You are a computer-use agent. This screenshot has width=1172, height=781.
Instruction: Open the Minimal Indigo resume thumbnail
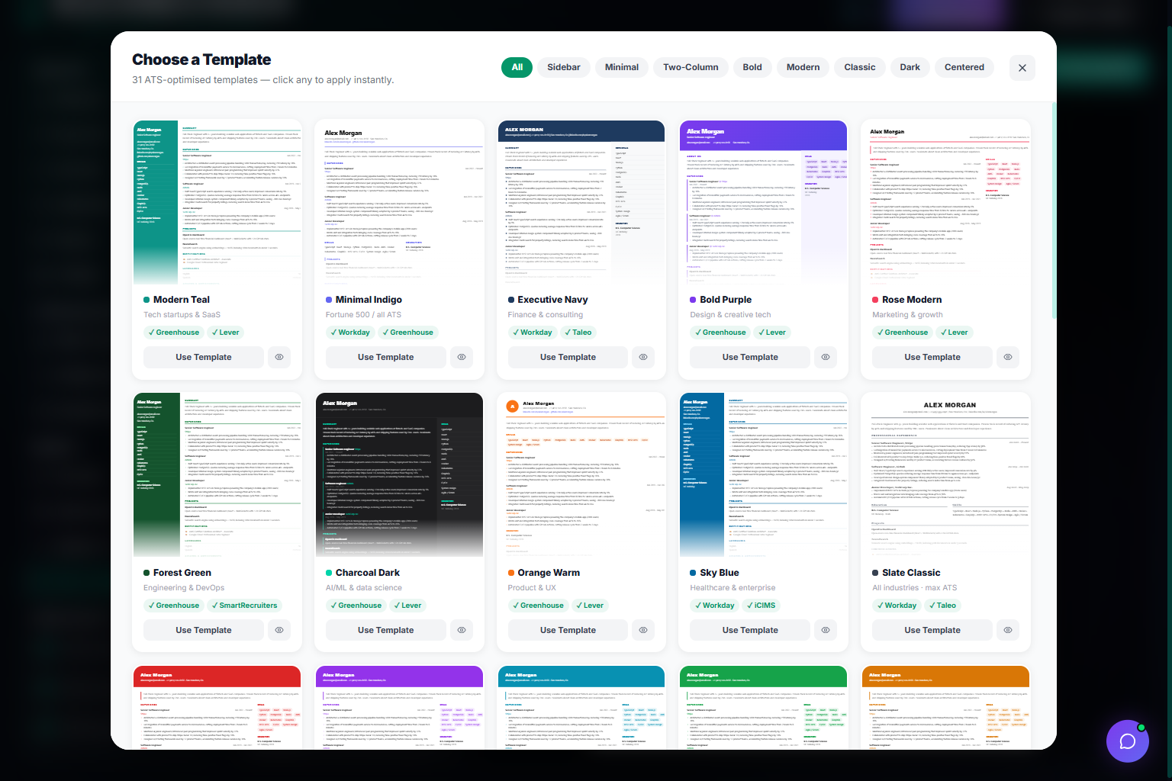tap(399, 202)
